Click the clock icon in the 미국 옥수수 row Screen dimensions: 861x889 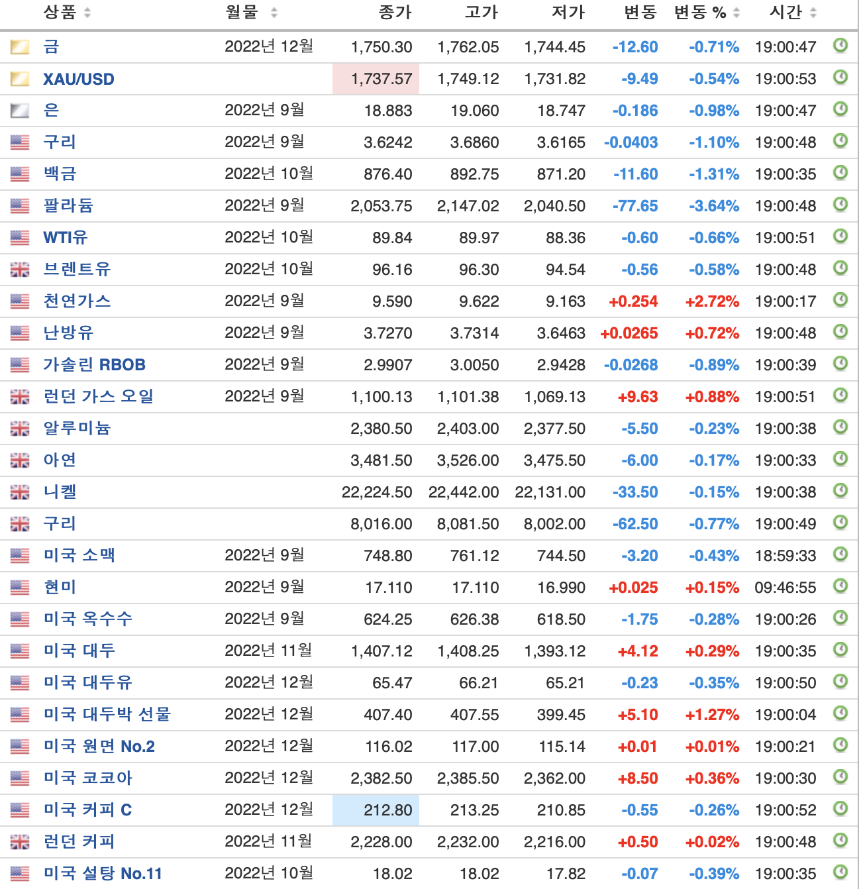840,618
